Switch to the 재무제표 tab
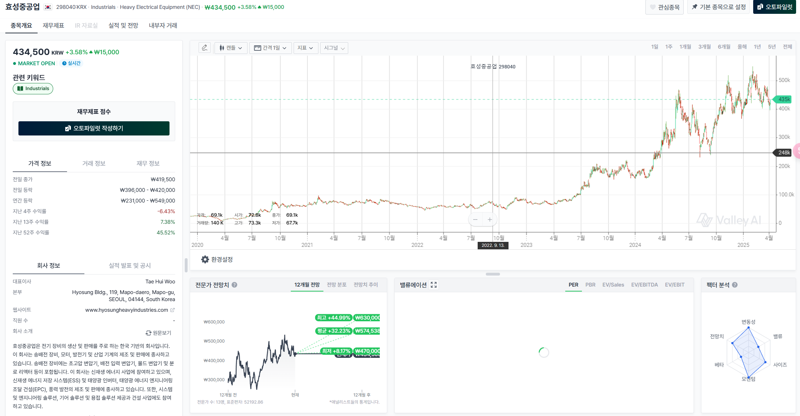This screenshot has width=800, height=416. click(53, 26)
